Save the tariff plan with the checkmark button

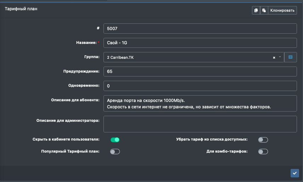[295, 173]
